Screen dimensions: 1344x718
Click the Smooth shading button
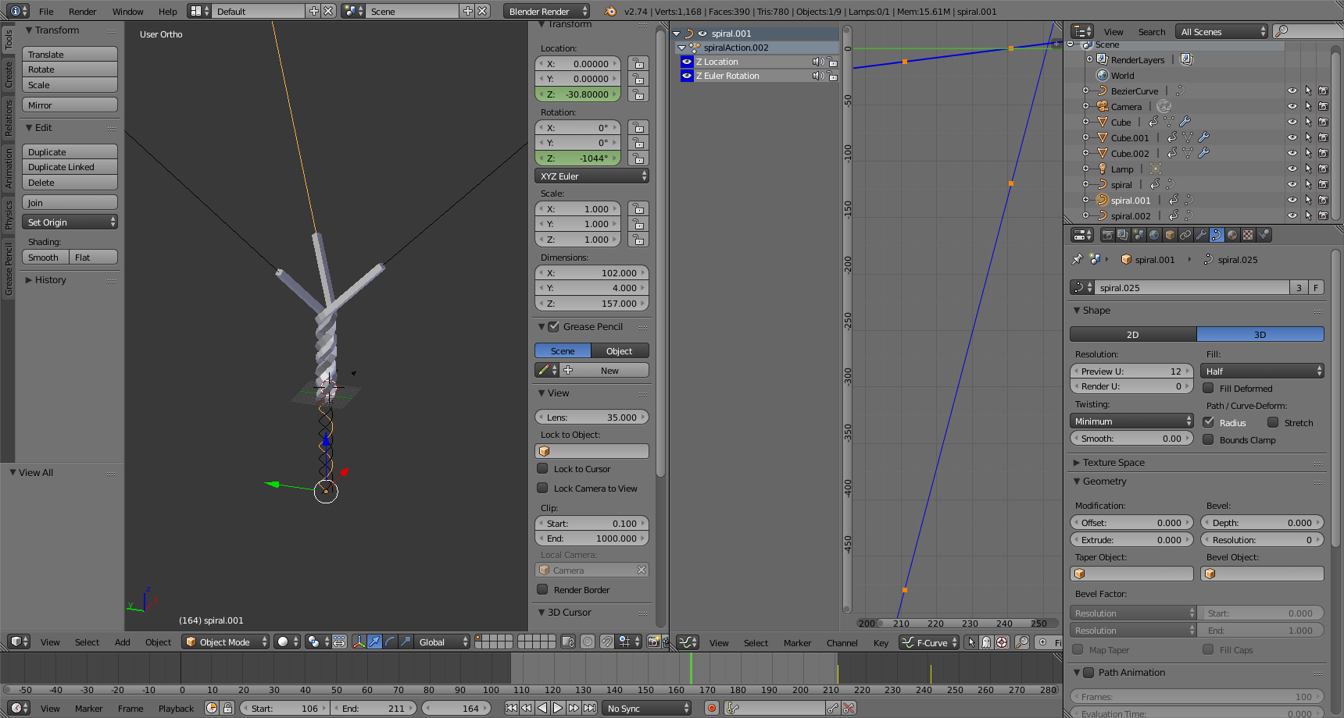[x=45, y=257]
